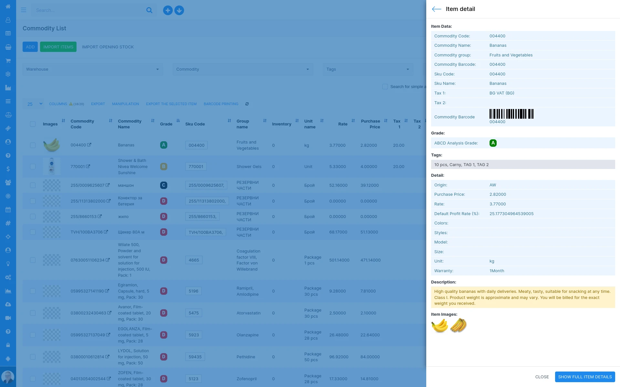
Task: Click the user avatar in the sidebar
Action: 8,377
